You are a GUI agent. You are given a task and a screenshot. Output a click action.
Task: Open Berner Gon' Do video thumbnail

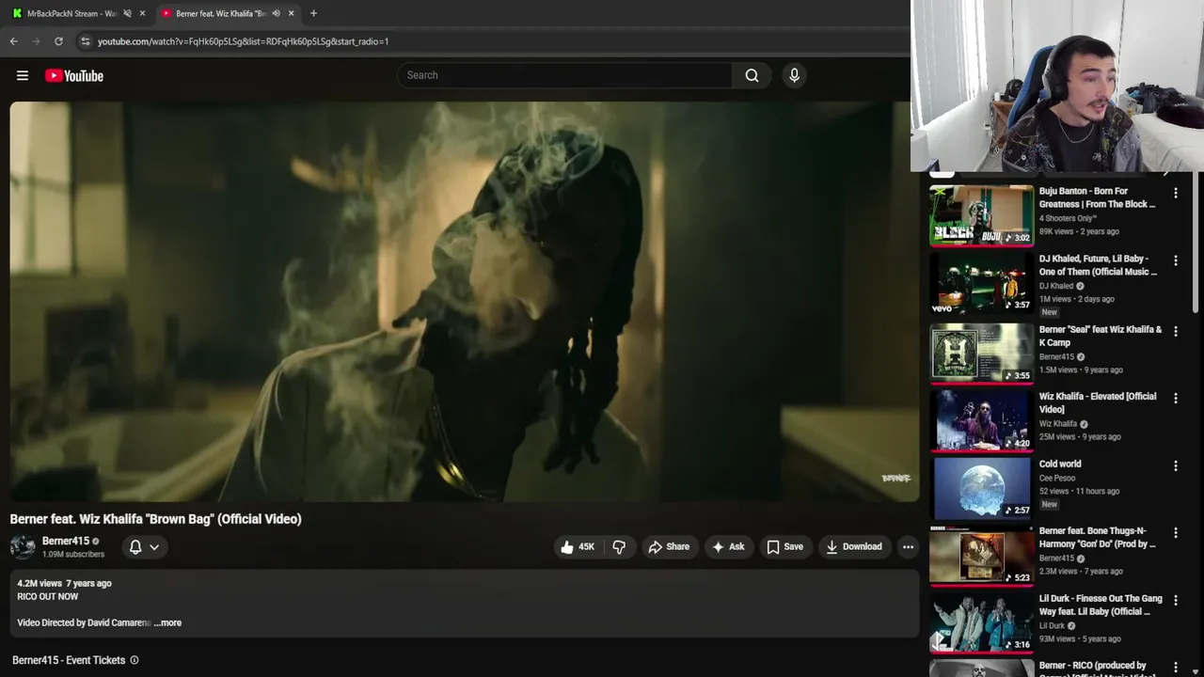point(981,555)
